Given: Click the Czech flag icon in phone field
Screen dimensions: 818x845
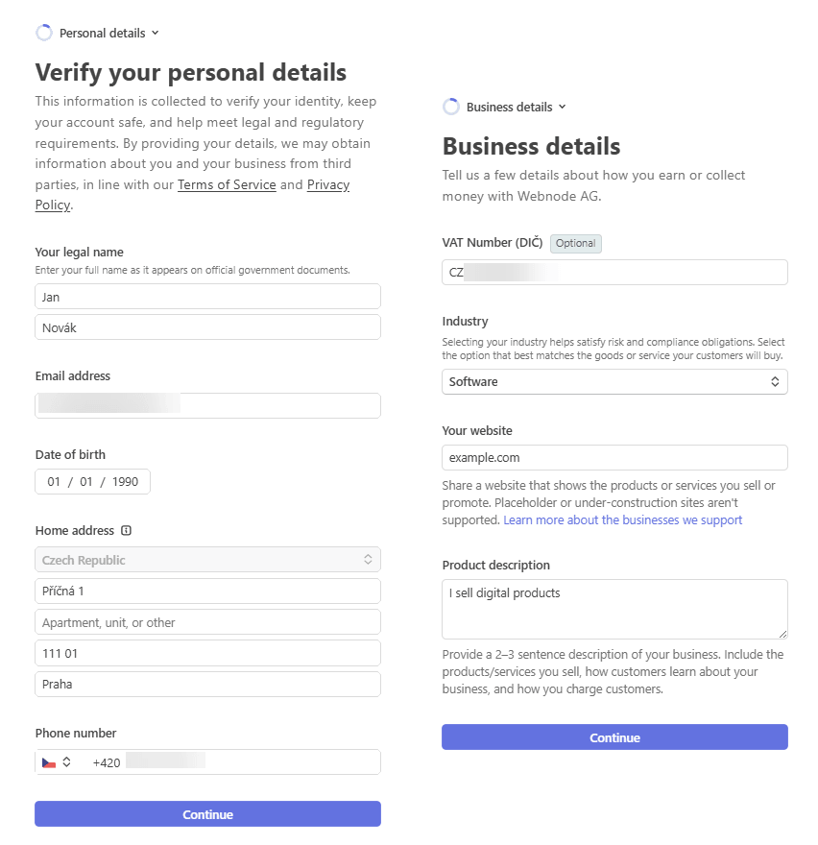Looking at the screenshot, I should (49, 762).
